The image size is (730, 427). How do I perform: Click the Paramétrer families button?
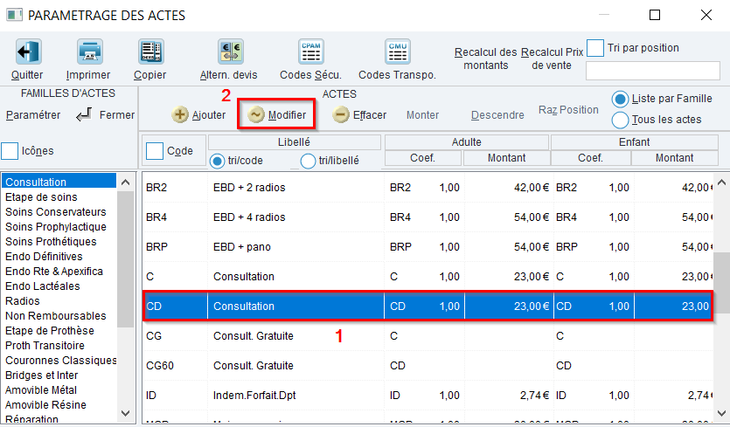click(x=33, y=115)
